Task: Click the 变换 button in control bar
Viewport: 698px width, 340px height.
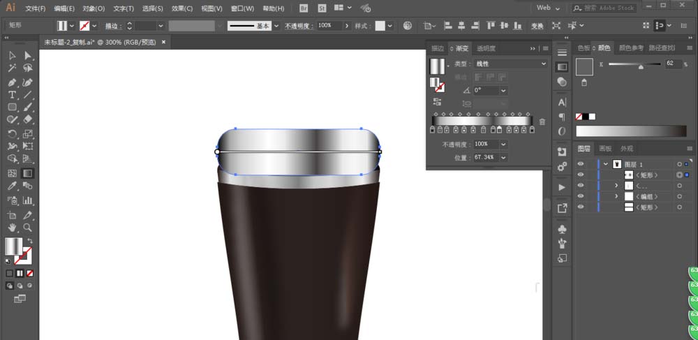Action: tap(537, 26)
